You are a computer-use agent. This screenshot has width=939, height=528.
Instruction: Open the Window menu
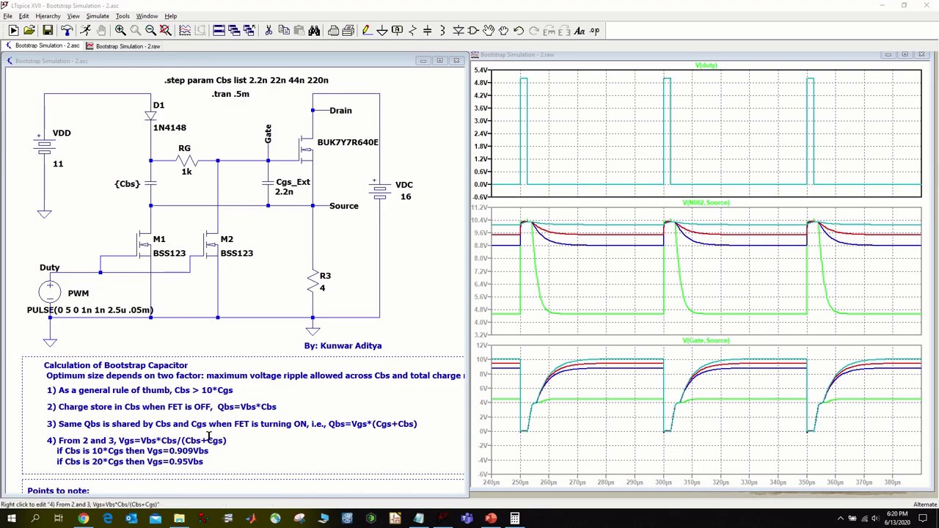pos(147,16)
